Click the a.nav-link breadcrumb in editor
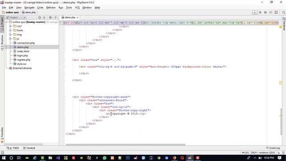Screen dimensions: 286x161 [x=269, y=23]
